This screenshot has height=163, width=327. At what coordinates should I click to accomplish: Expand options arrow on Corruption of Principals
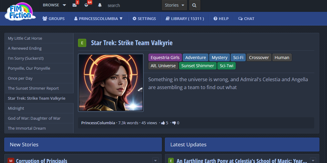pyautogui.click(x=155, y=160)
